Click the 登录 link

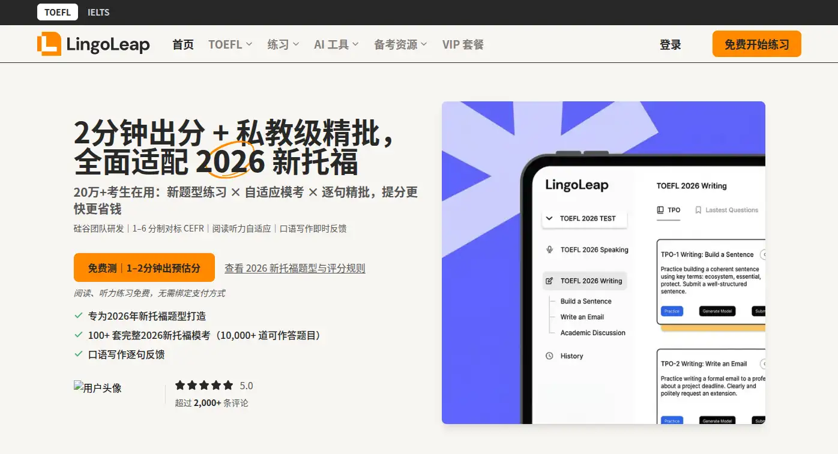click(x=671, y=44)
